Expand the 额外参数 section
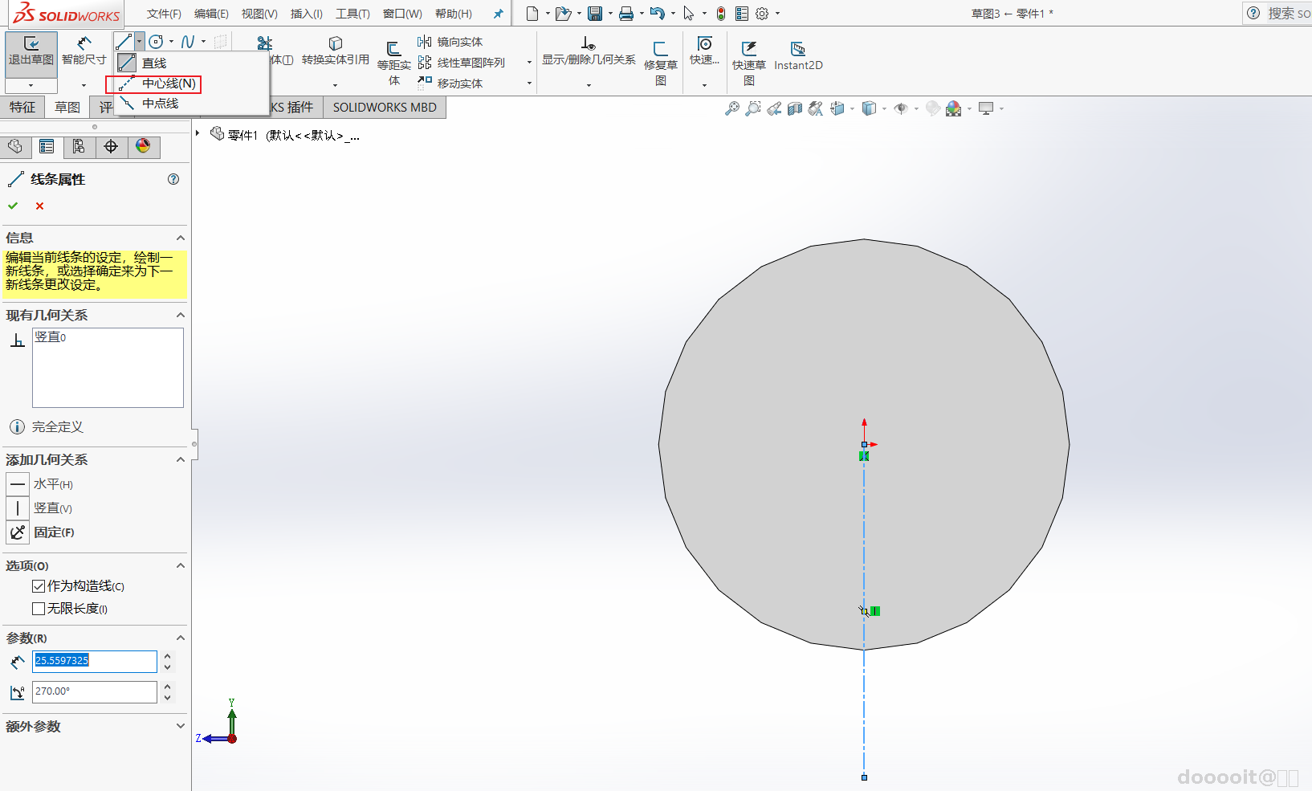Image resolution: width=1312 pixels, height=791 pixels. point(181,726)
